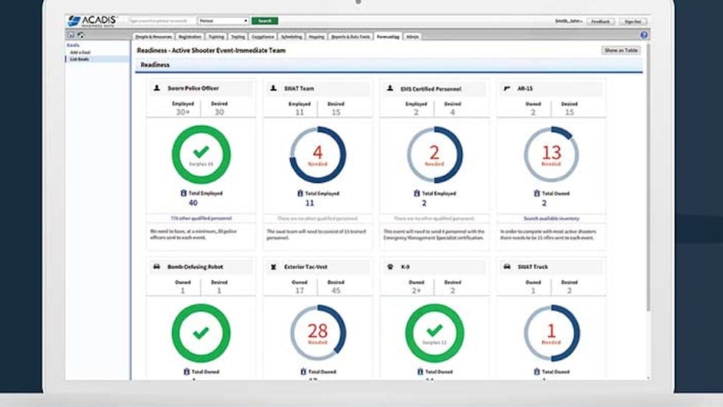
Task: Open the Smith, John user menu
Action: [569, 21]
